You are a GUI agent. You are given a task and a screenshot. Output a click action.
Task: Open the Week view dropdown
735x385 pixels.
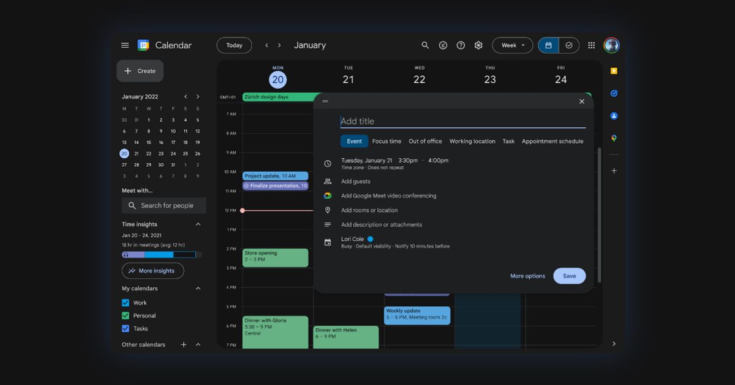pos(513,45)
